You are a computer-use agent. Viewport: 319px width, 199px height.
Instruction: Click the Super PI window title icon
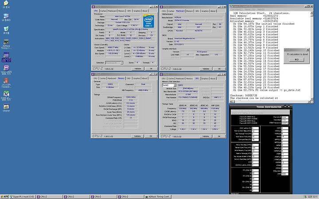click(x=231, y=7)
